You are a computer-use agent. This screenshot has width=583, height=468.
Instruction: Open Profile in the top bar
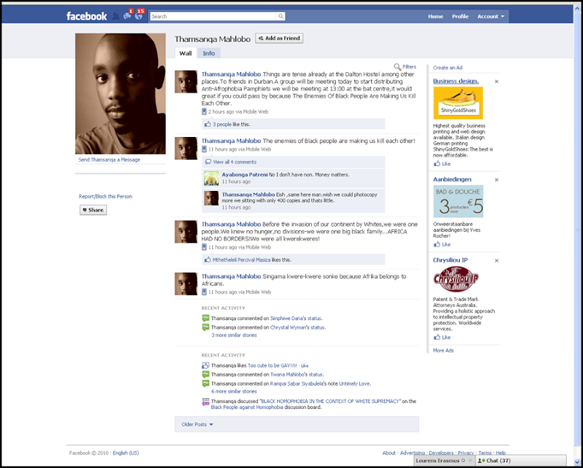coord(460,16)
